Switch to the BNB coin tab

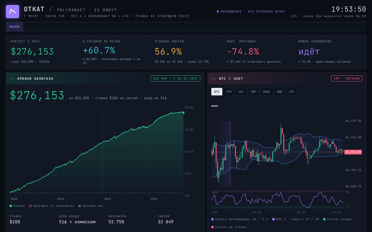pos(280,92)
